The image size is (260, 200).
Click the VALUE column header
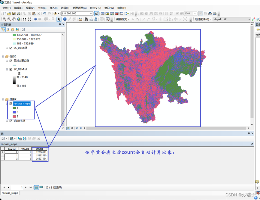pos(25,149)
